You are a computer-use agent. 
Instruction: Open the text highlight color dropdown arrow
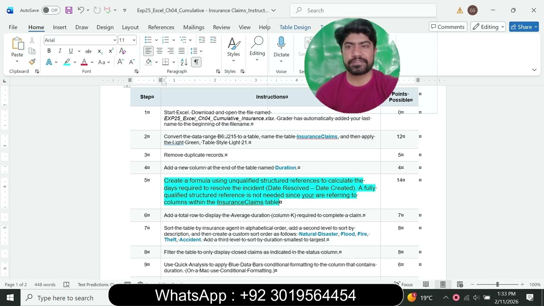pyautogui.click(x=75, y=62)
